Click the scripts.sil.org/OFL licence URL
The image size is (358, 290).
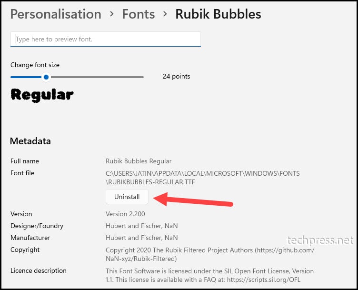(x=264, y=280)
